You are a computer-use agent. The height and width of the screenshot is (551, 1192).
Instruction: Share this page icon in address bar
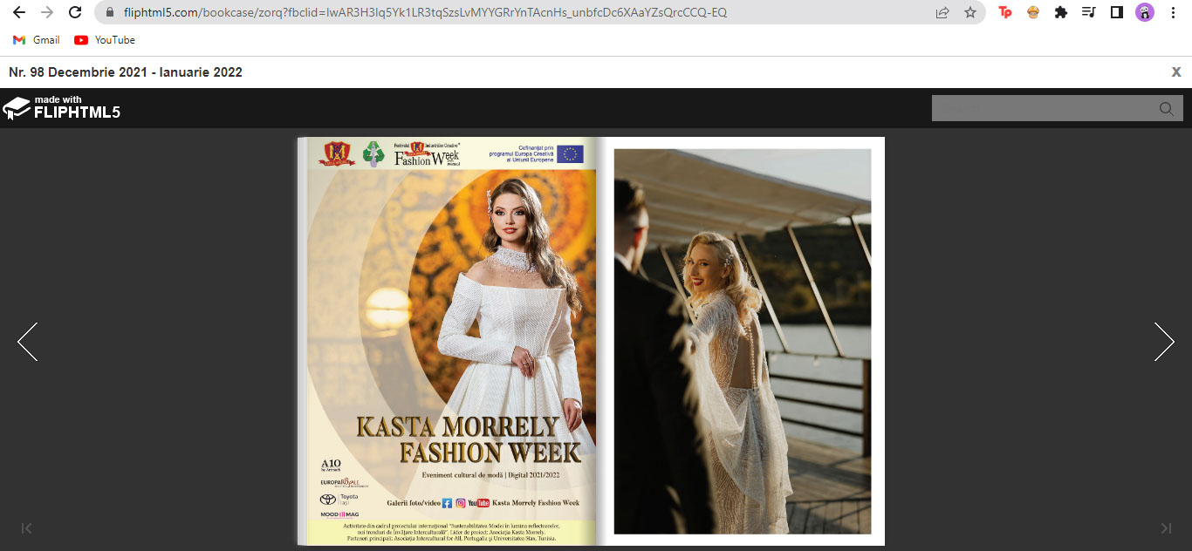coord(942,13)
